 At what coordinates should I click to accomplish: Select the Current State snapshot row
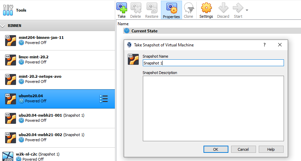tap(144, 31)
